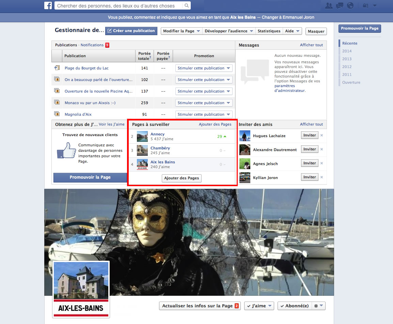Expand the Modifier la Page dropdown
Viewport: 393px width, 324px height.
(x=181, y=31)
